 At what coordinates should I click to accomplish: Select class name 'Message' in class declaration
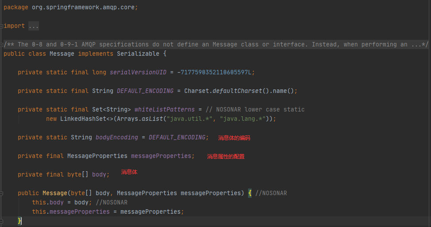[x=62, y=54]
